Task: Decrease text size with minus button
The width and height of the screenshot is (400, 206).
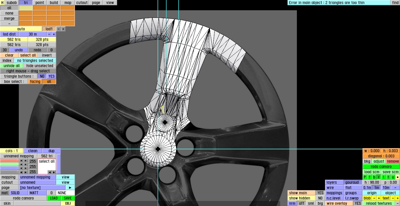Action: pyautogui.click(x=393, y=198)
